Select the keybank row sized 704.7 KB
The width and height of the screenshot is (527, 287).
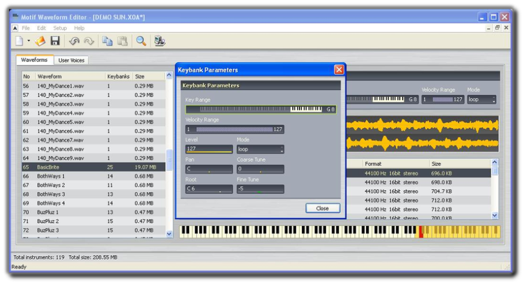[418, 191]
